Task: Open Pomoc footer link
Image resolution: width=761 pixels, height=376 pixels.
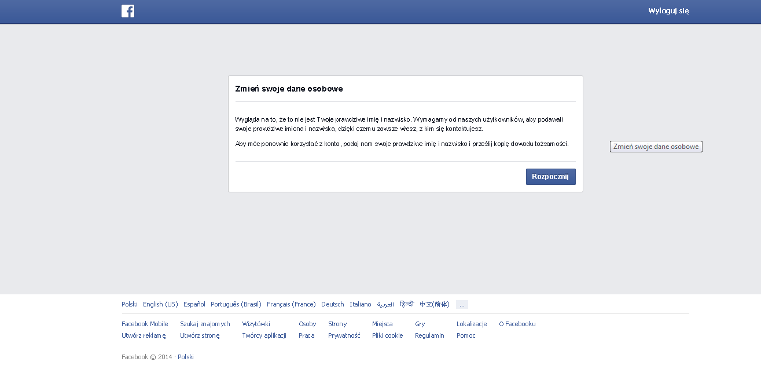Action: tap(466, 335)
